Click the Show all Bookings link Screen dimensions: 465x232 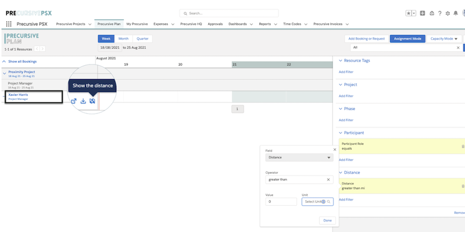pyautogui.click(x=23, y=62)
